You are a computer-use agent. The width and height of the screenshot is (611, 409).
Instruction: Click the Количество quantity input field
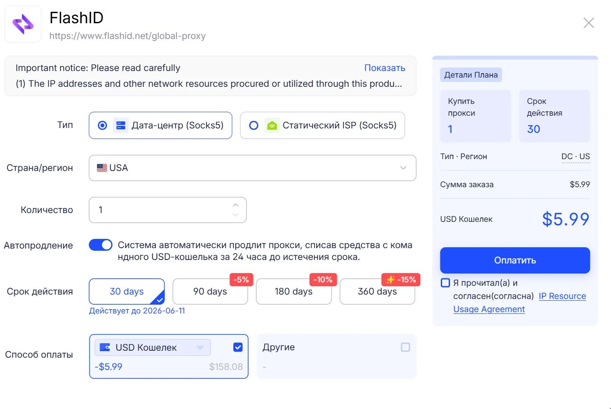[x=168, y=210]
